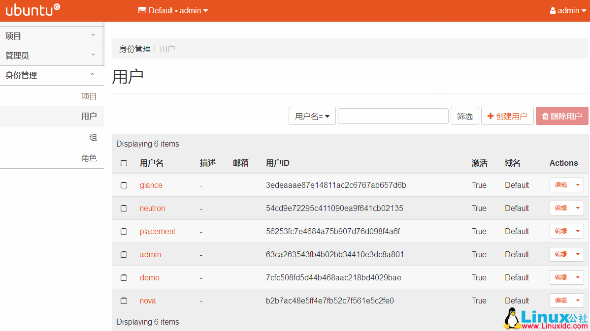Viewport: 590px width, 331px height.
Task: Check the checkbox for the nova user
Action: [124, 301]
